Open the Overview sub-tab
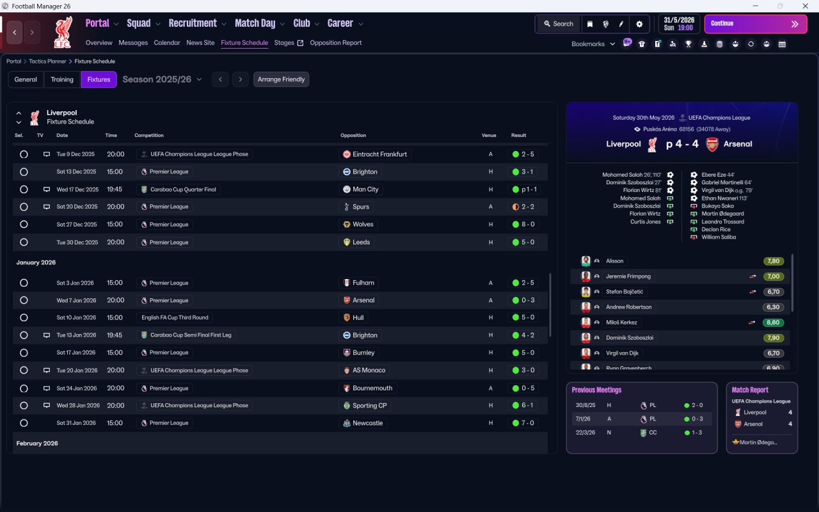Viewport: 819px width, 512px height. 99,43
